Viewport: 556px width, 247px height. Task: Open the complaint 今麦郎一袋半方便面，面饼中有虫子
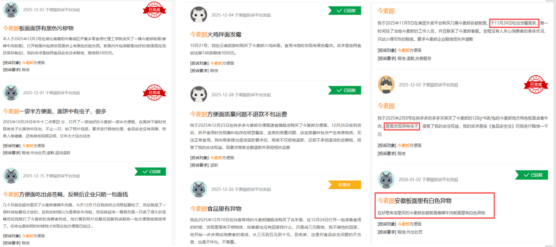pyautogui.click(x=55, y=111)
